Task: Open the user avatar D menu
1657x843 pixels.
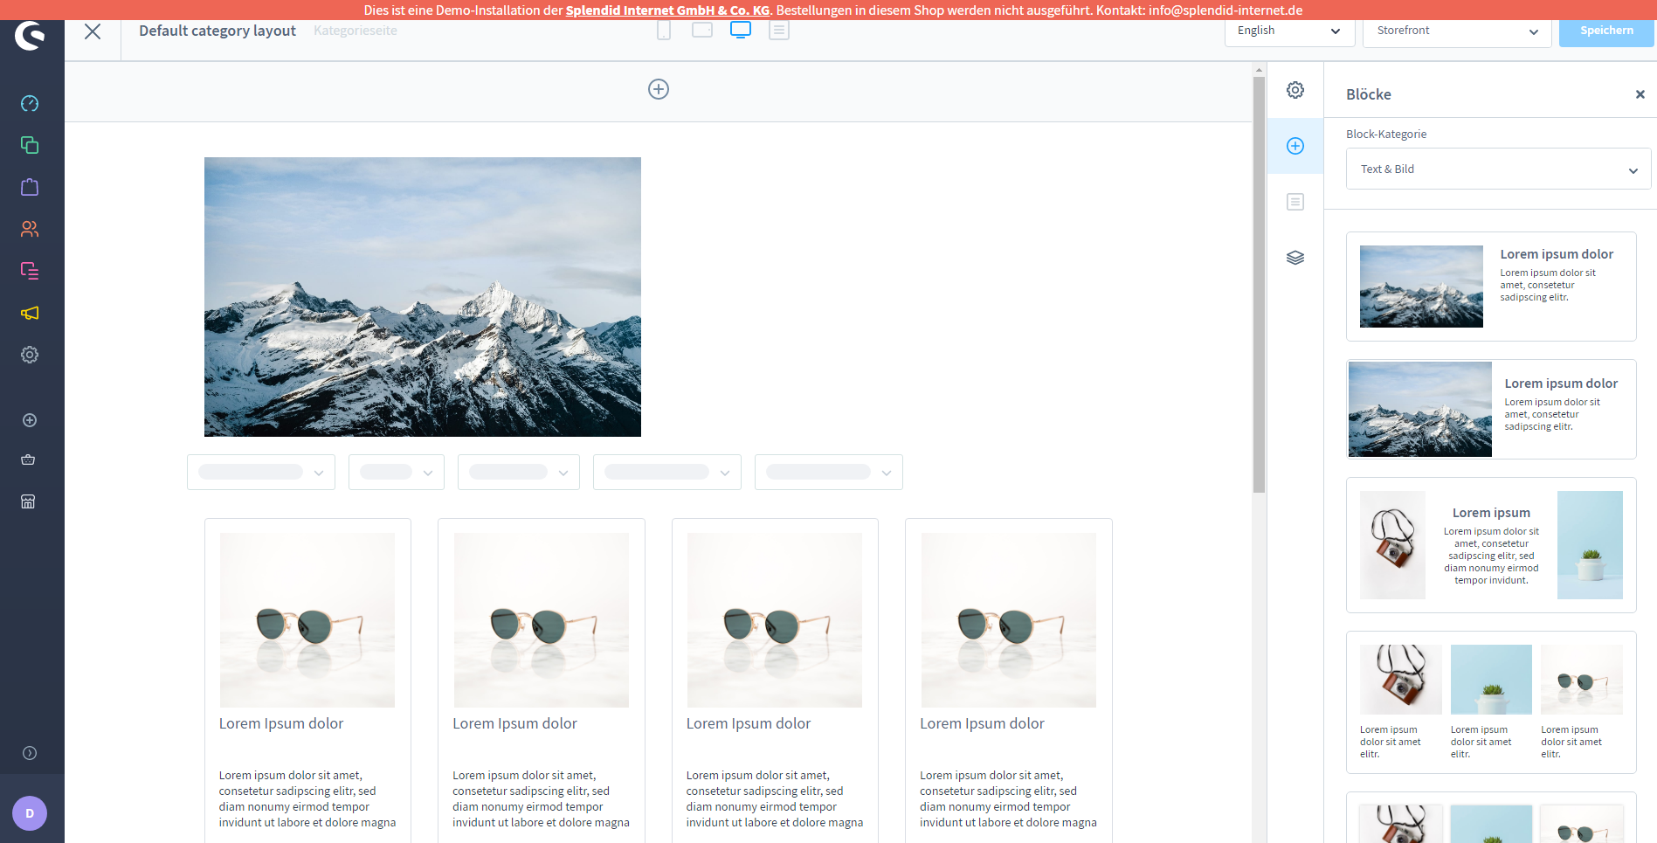Action: click(x=30, y=813)
